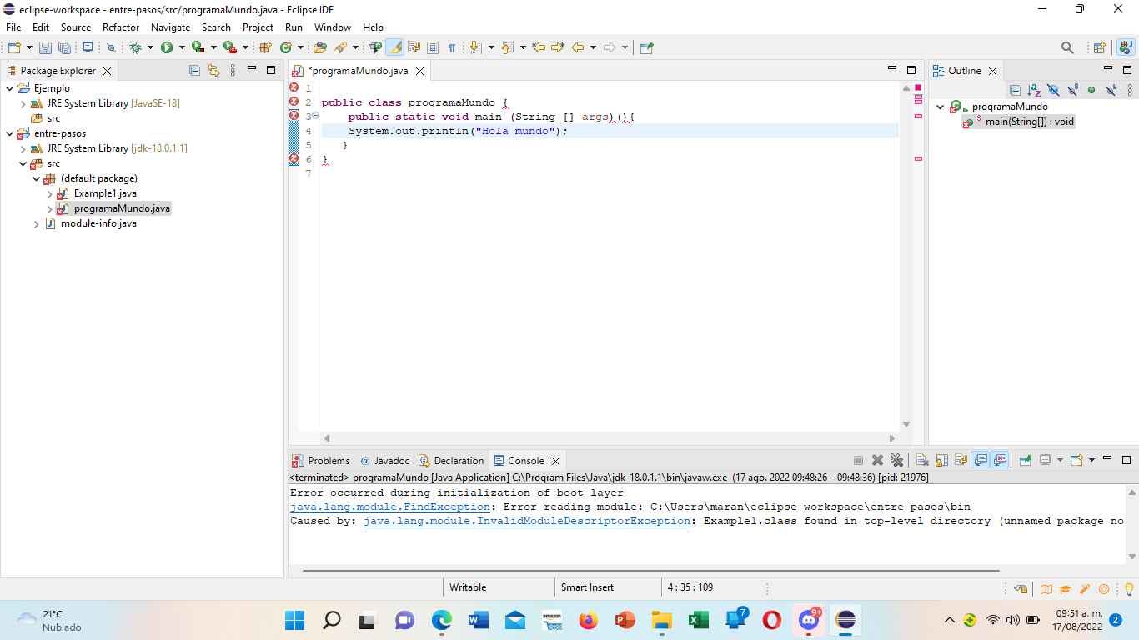Open the Outline view menu dots
This screenshot has height=640, width=1139.
1130,90
